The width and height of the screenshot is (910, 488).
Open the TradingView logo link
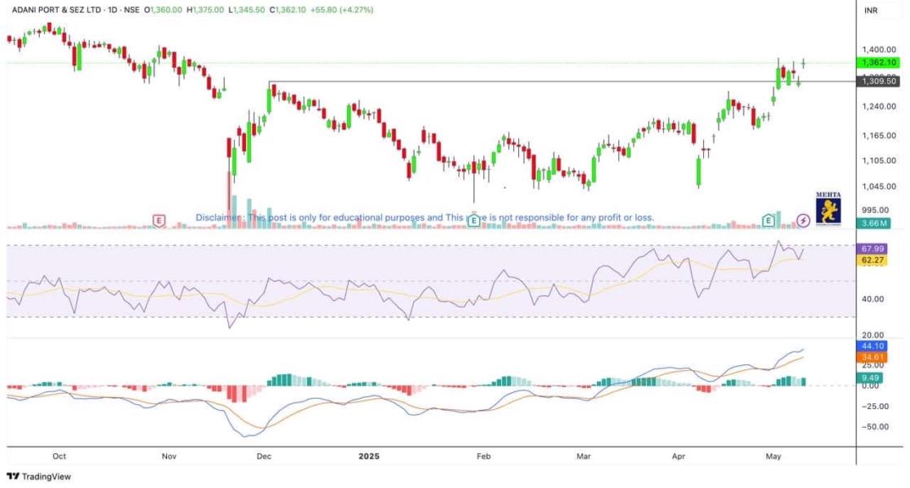click(39, 477)
